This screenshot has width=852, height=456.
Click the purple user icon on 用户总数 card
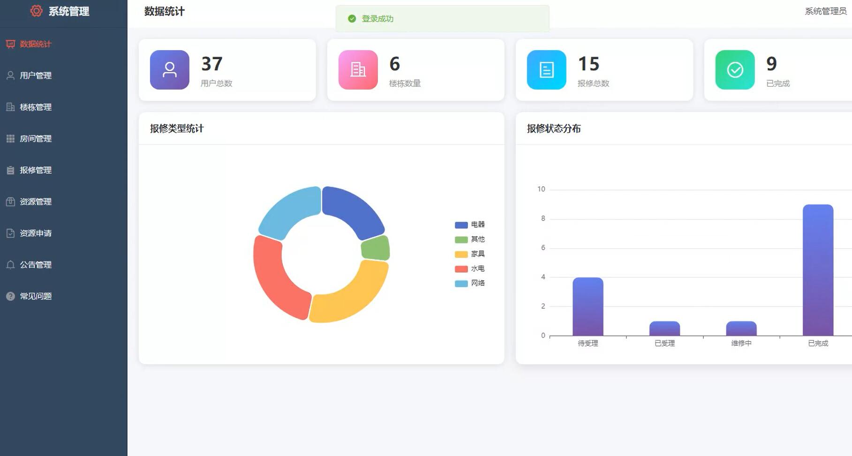click(170, 70)
